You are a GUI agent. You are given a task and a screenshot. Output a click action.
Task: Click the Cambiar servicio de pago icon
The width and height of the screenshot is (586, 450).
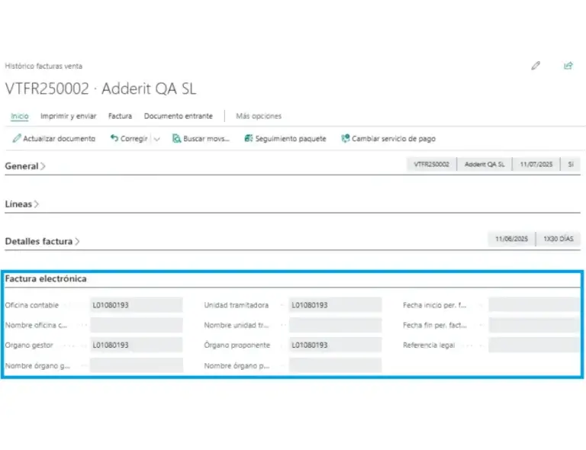[x=345, y=139]
